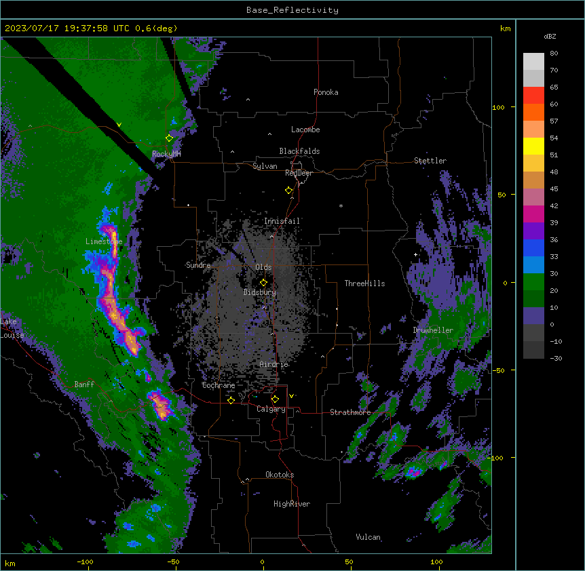Pick the red 65-60 dBZ legend swatch
This screenshot has width=585, height=571.
click(533, 96)
